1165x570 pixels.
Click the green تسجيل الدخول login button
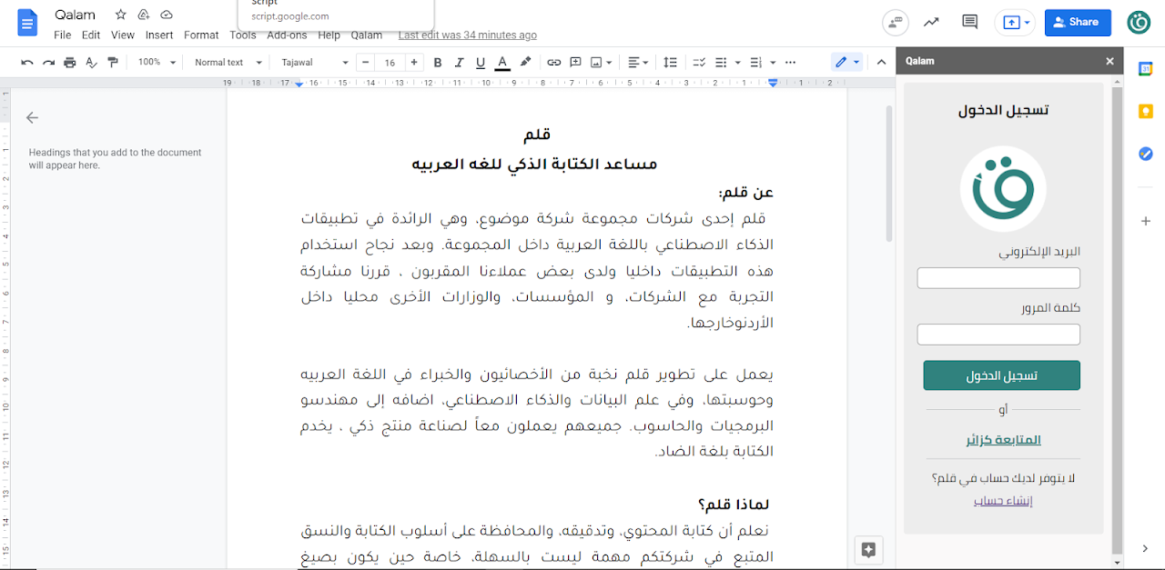pos(1001,375)
